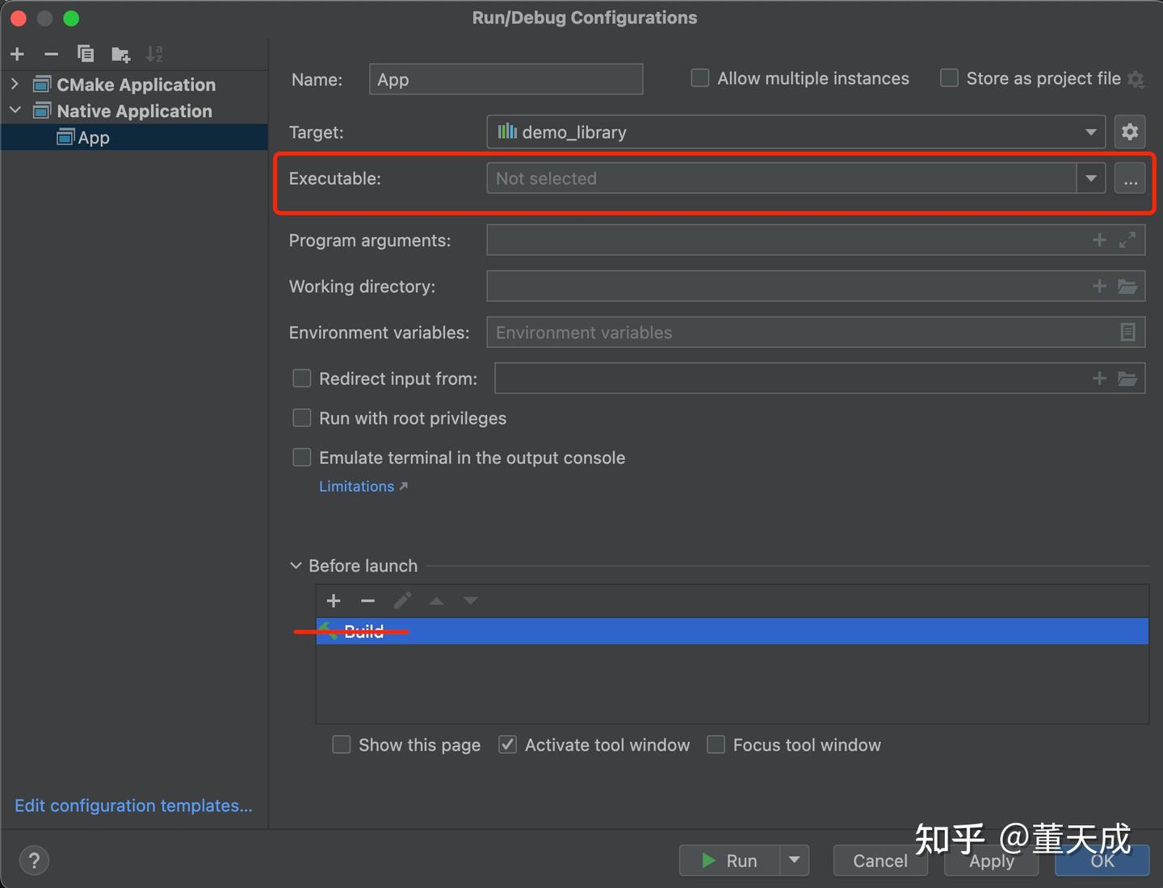1163x888 pixels.
Task: Browse folder for Working directory
Action: click(x=1127, y=286)
